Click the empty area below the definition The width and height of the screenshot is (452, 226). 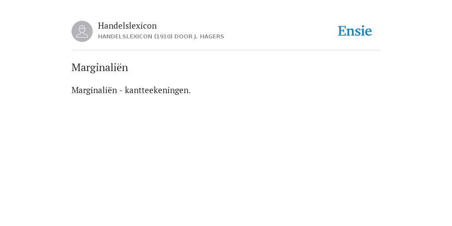coord(226,158)
